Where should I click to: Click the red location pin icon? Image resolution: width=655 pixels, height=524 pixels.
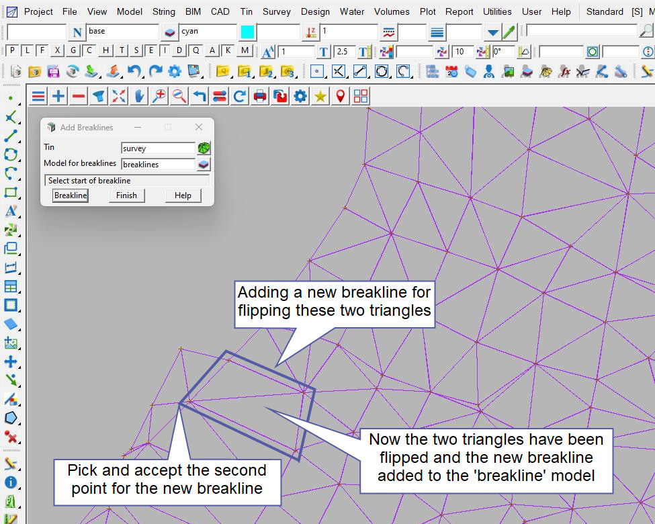tap(341, 97)
